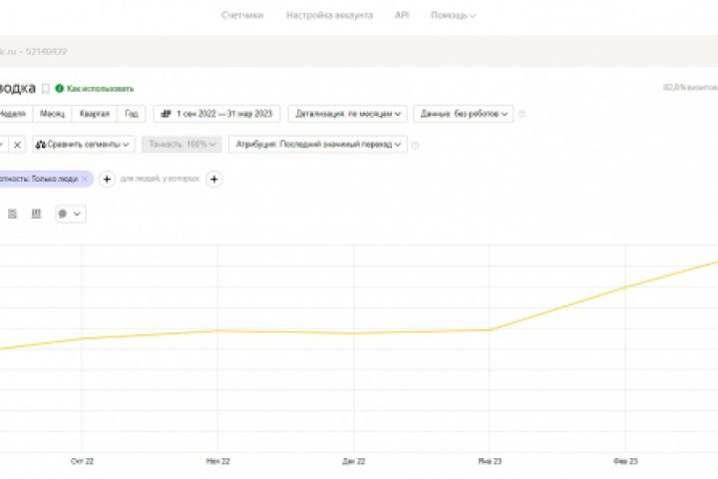
Task: Select the 'Год' period button
Action: tap(132, 114)
